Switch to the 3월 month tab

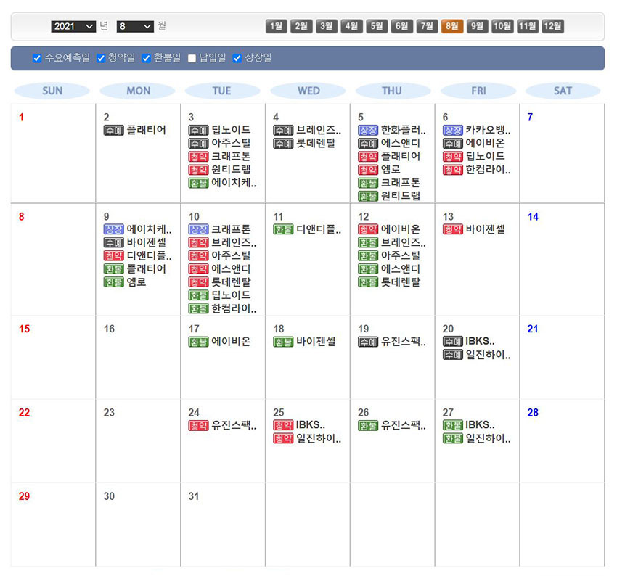[327, 26]
